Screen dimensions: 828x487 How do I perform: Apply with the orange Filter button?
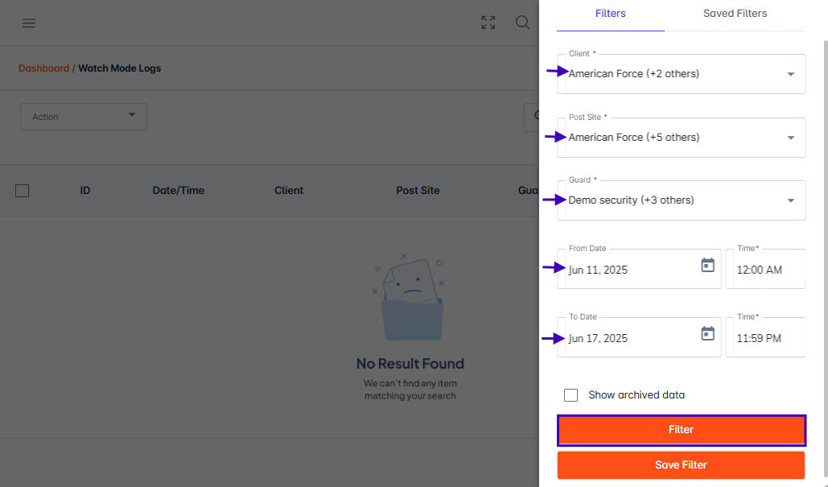pyautogui.click(x=682, y=430)
